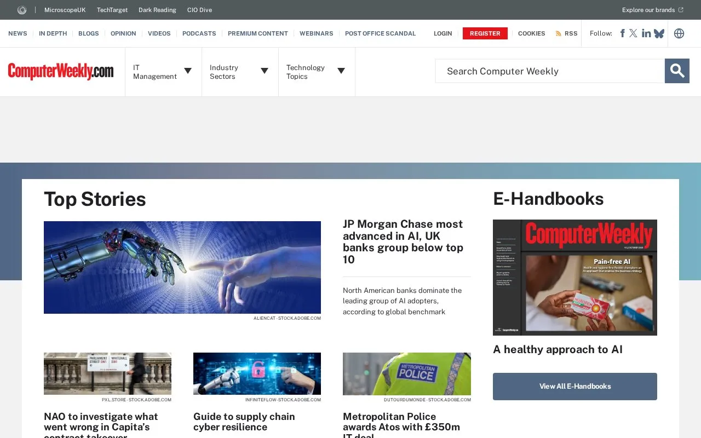Click the search magnifier button
This screenshot has width=701, height=438.
(677, 71)
